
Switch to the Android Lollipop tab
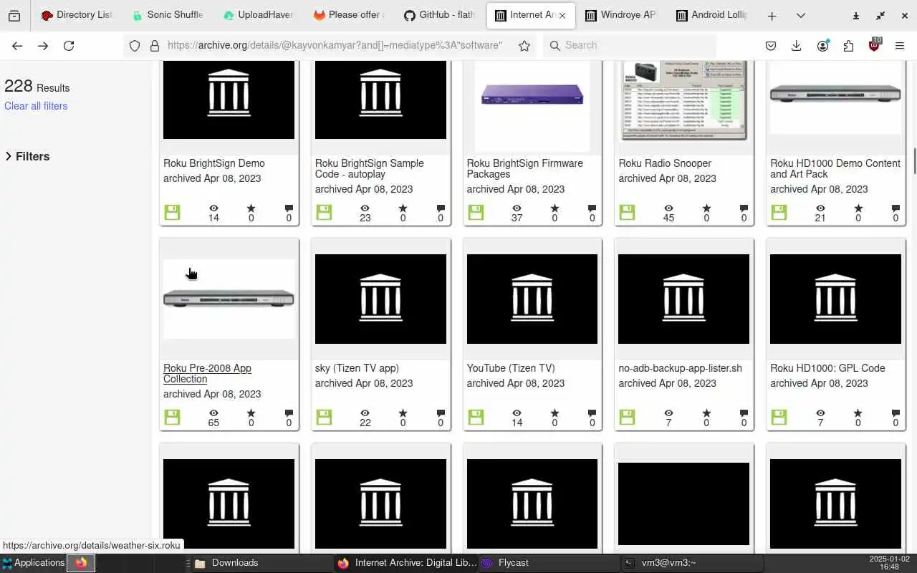[x=711, y=15]
